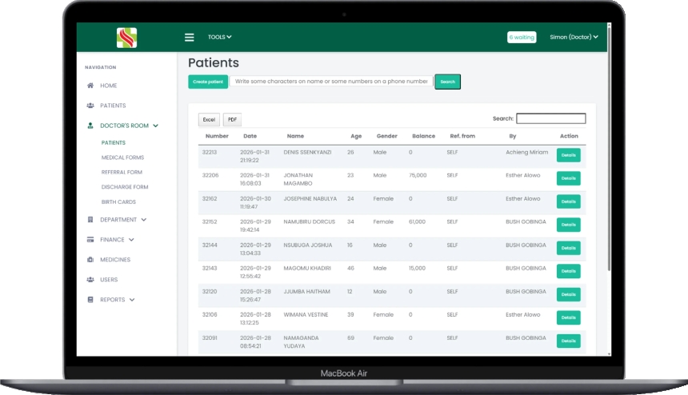Image resolution: width=688 pixels, height=395 pixels.
Task: Click patient number 32213 cell
Action: (210, 152)
